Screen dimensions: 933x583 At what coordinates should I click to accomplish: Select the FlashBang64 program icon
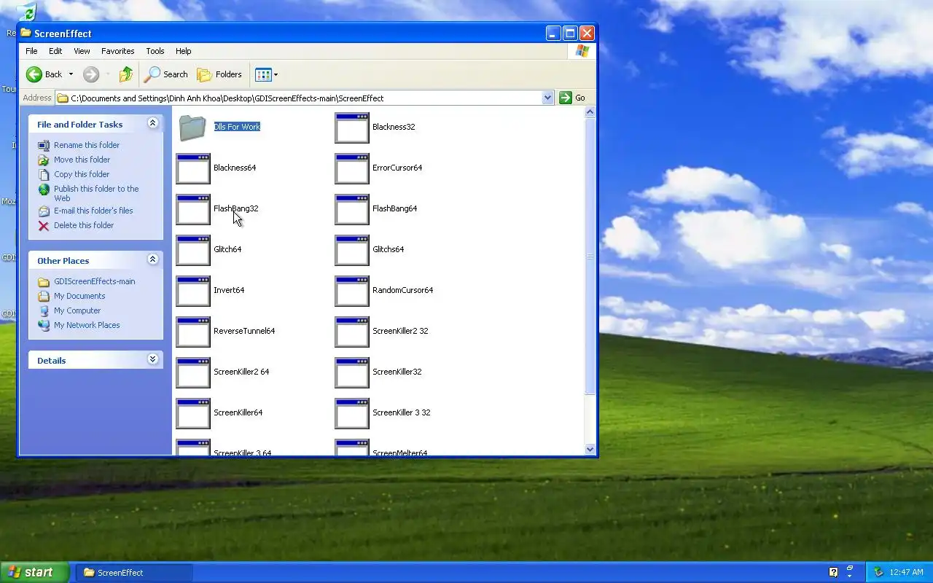[352, 209]
